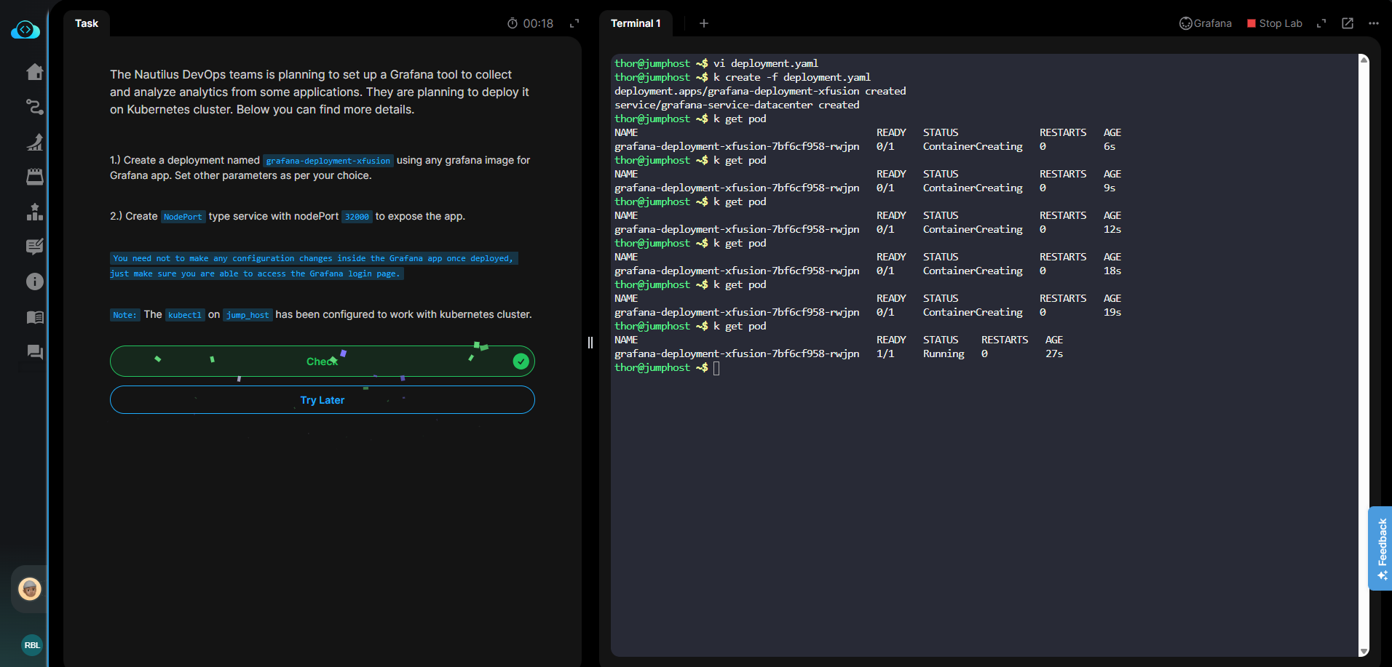The image size is (1392, 667).
Task: Add a new terminal tab
Action: 703,23
